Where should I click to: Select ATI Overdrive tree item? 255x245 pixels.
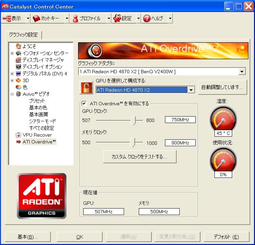tap(39, 142)
